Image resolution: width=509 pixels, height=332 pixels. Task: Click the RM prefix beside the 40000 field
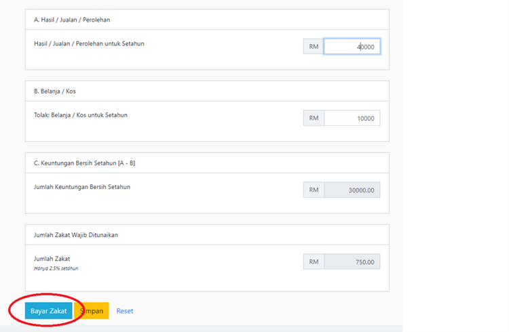(314, 47)
